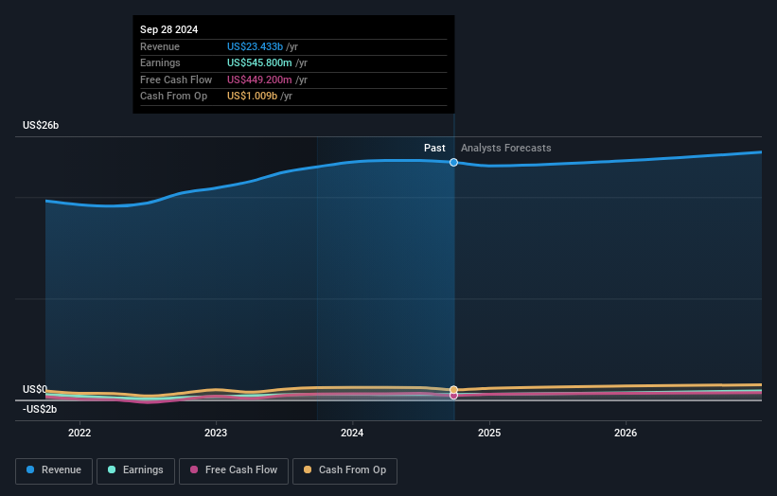
Task: Click the 2023 axis label
Action: (216, 433)
